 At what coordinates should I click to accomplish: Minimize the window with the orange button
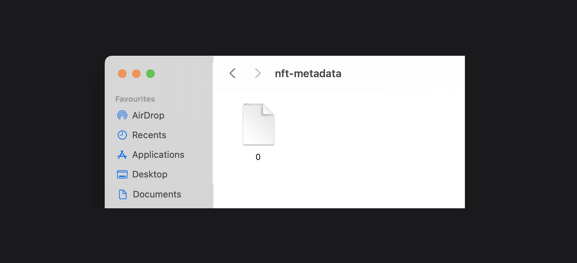[136, 74]
